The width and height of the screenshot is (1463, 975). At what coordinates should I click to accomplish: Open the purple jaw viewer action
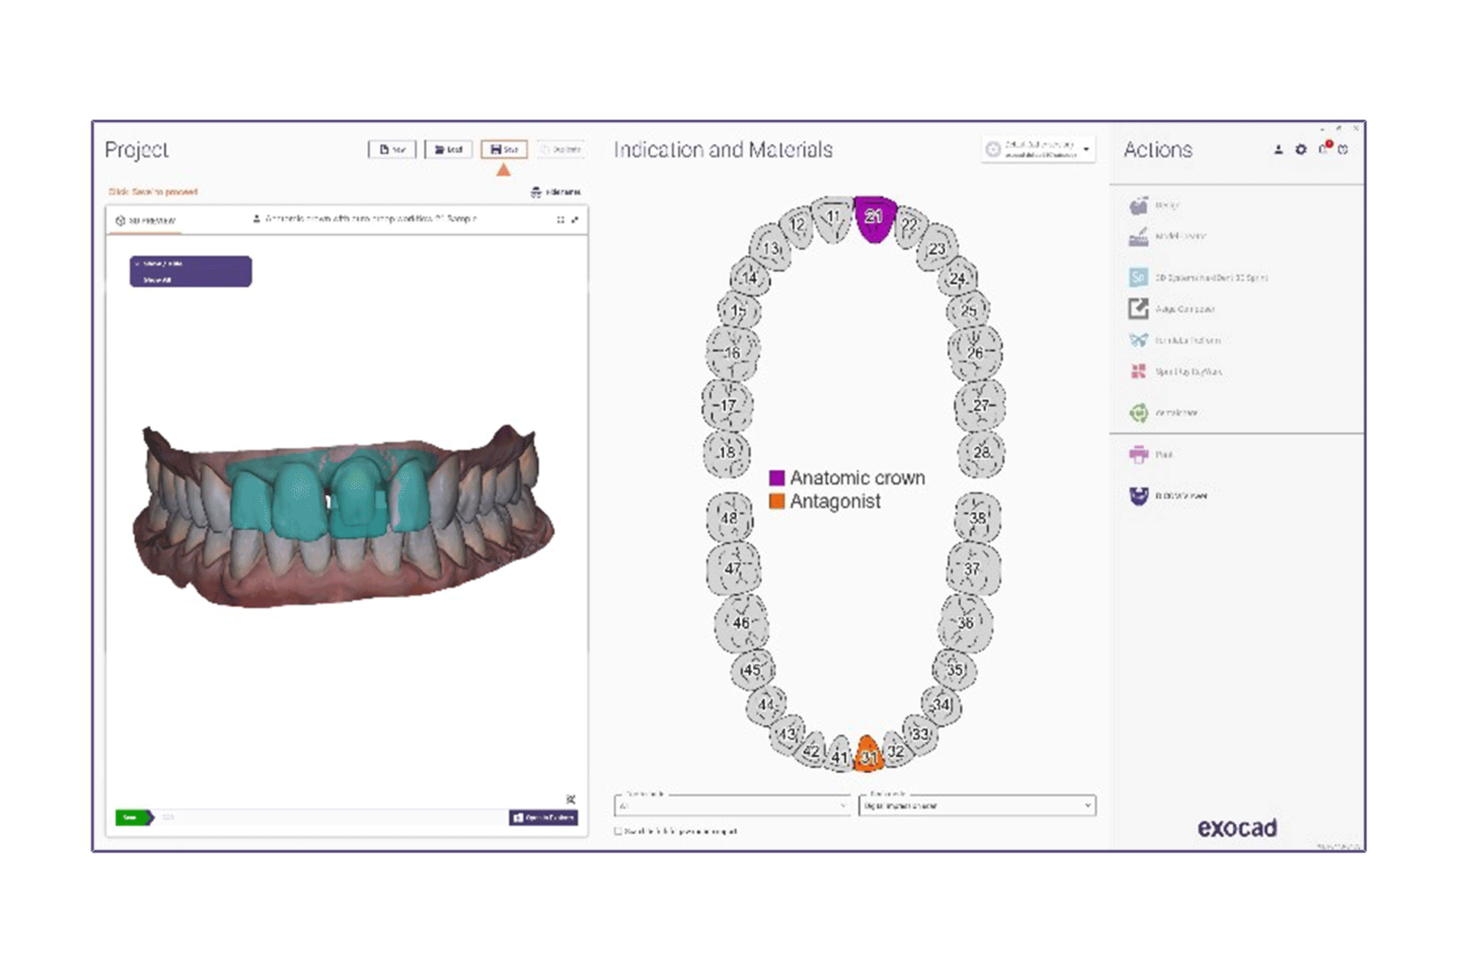pos(1138,495)
